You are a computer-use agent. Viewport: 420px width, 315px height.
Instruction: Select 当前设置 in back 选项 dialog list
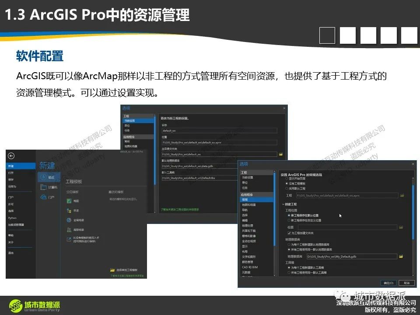pyautogui.click(x=138, y=121)
